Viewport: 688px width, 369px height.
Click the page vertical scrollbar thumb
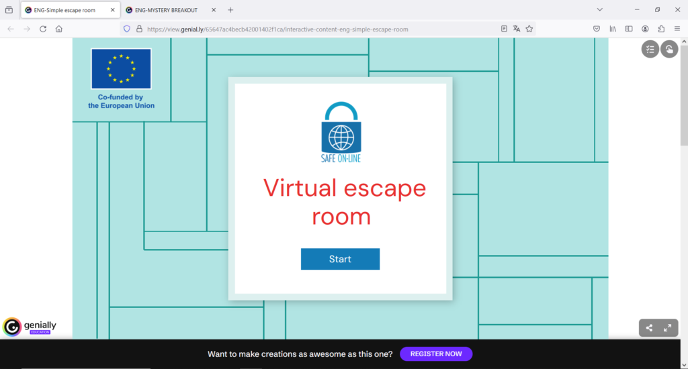point(684,95)
